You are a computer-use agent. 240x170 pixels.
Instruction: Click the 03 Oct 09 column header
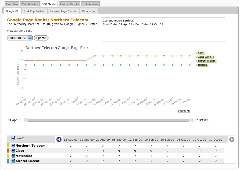184,140
